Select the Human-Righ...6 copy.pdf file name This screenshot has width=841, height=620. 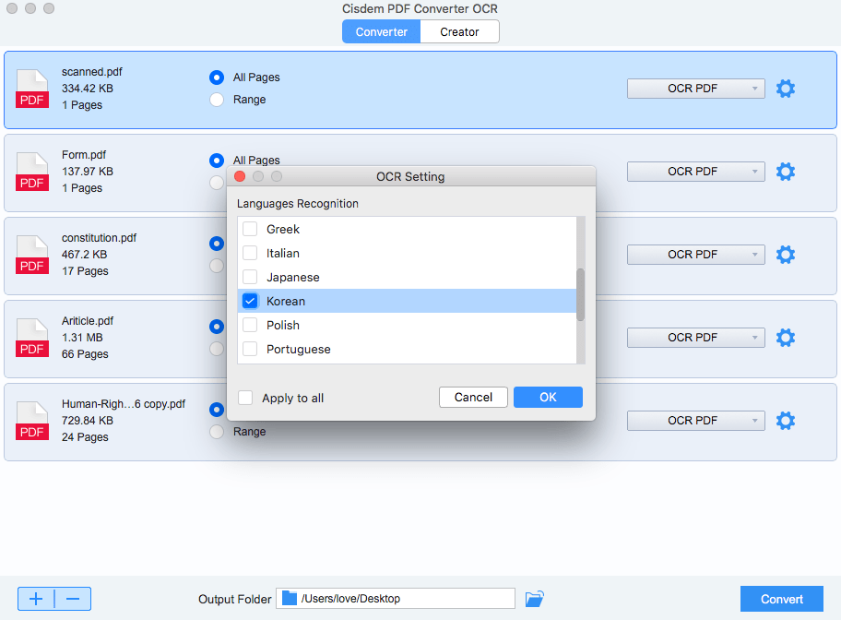coord(124,404)
